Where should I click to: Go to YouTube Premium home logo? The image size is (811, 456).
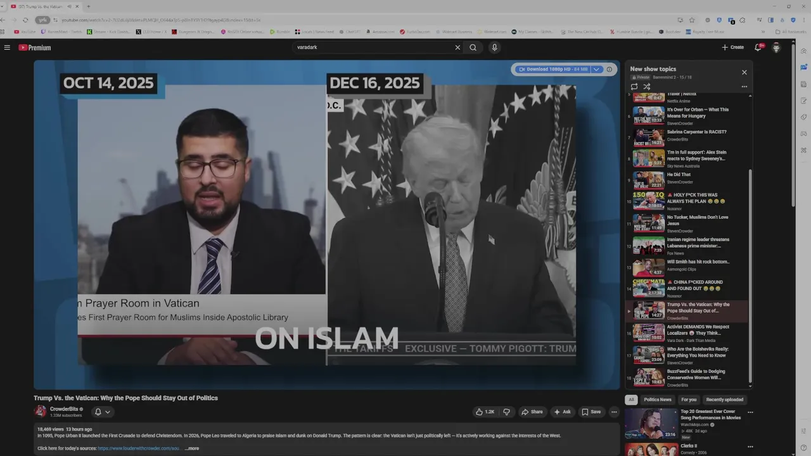[x=34, y=47]
